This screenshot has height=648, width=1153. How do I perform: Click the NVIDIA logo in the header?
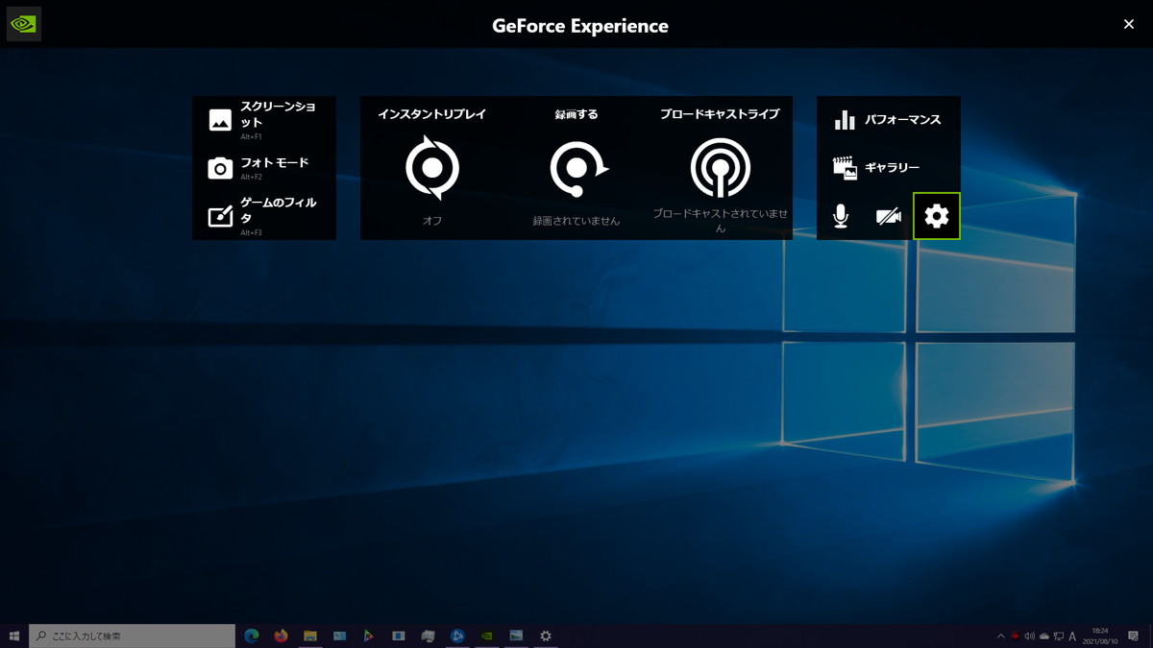[24, 24]
